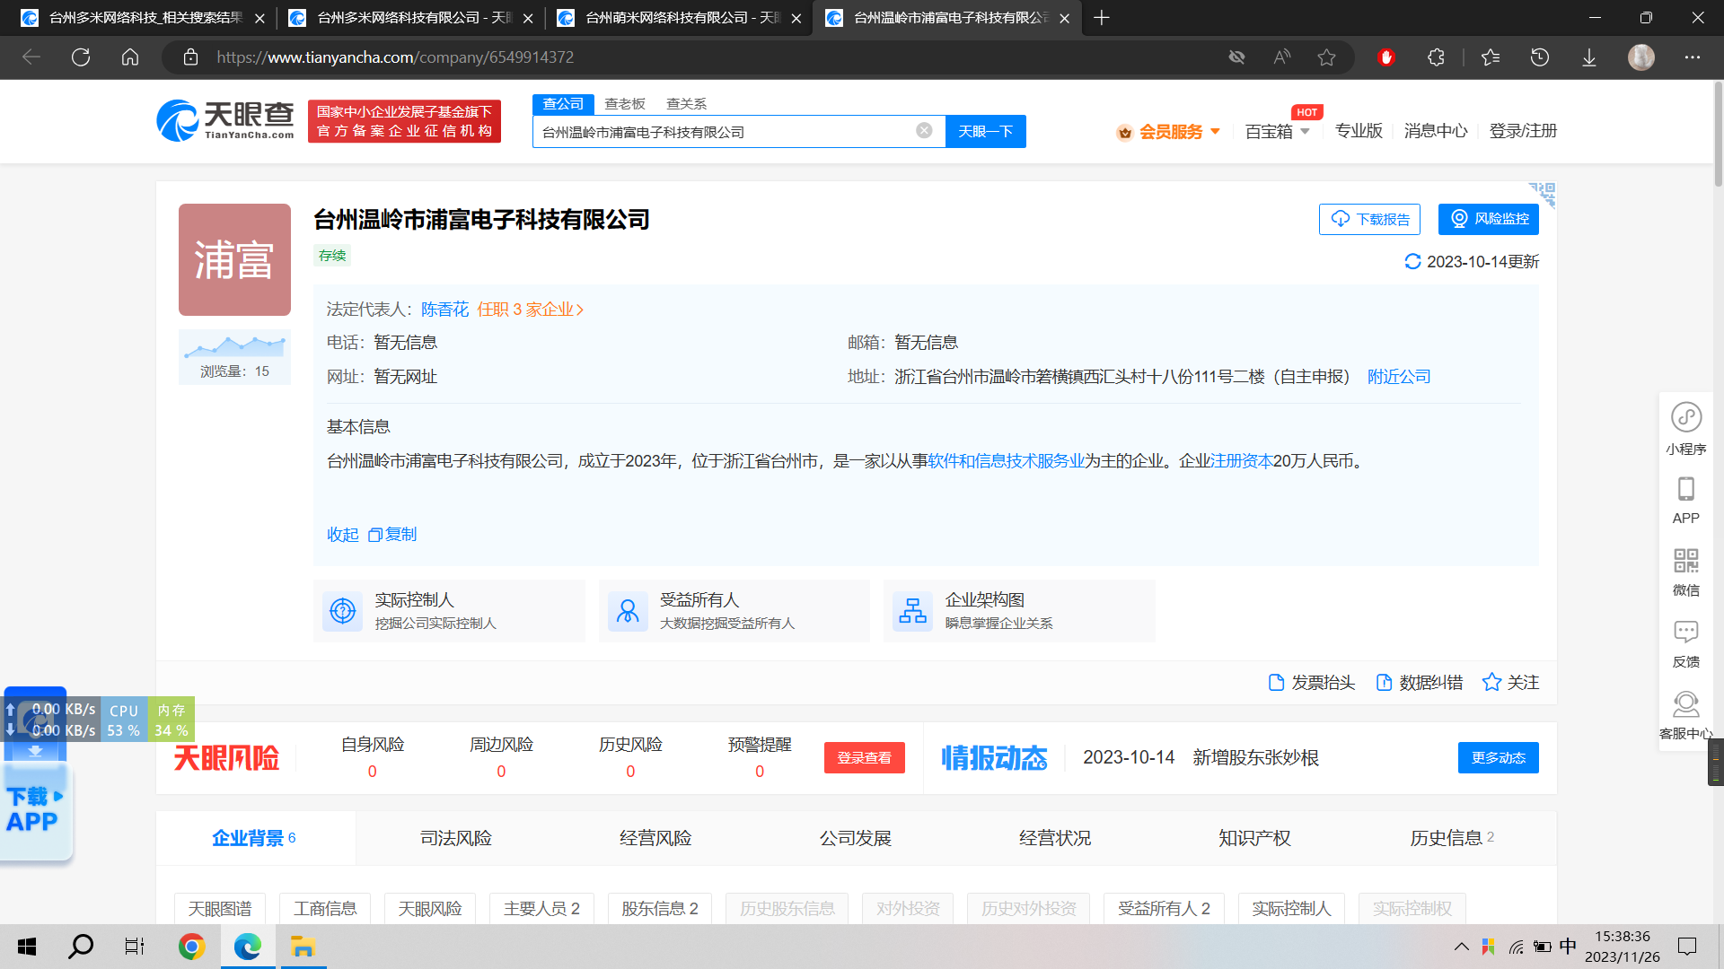Screen dimensions: 1724x969
Task: Open the 司法风险 tab
Action: pos(456,838)
